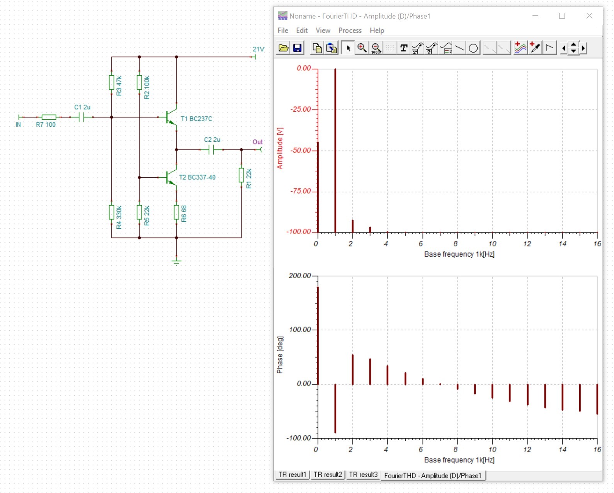Image resolution: width=614 pixels, height=493 pixels.
Task: Click the zoom 100% magnifier icon
Action: click(x=376, y=48)
